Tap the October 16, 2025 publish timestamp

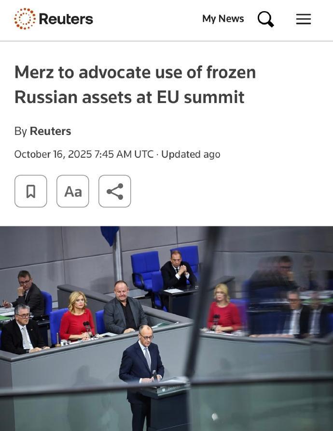click(x=84, y=154)
